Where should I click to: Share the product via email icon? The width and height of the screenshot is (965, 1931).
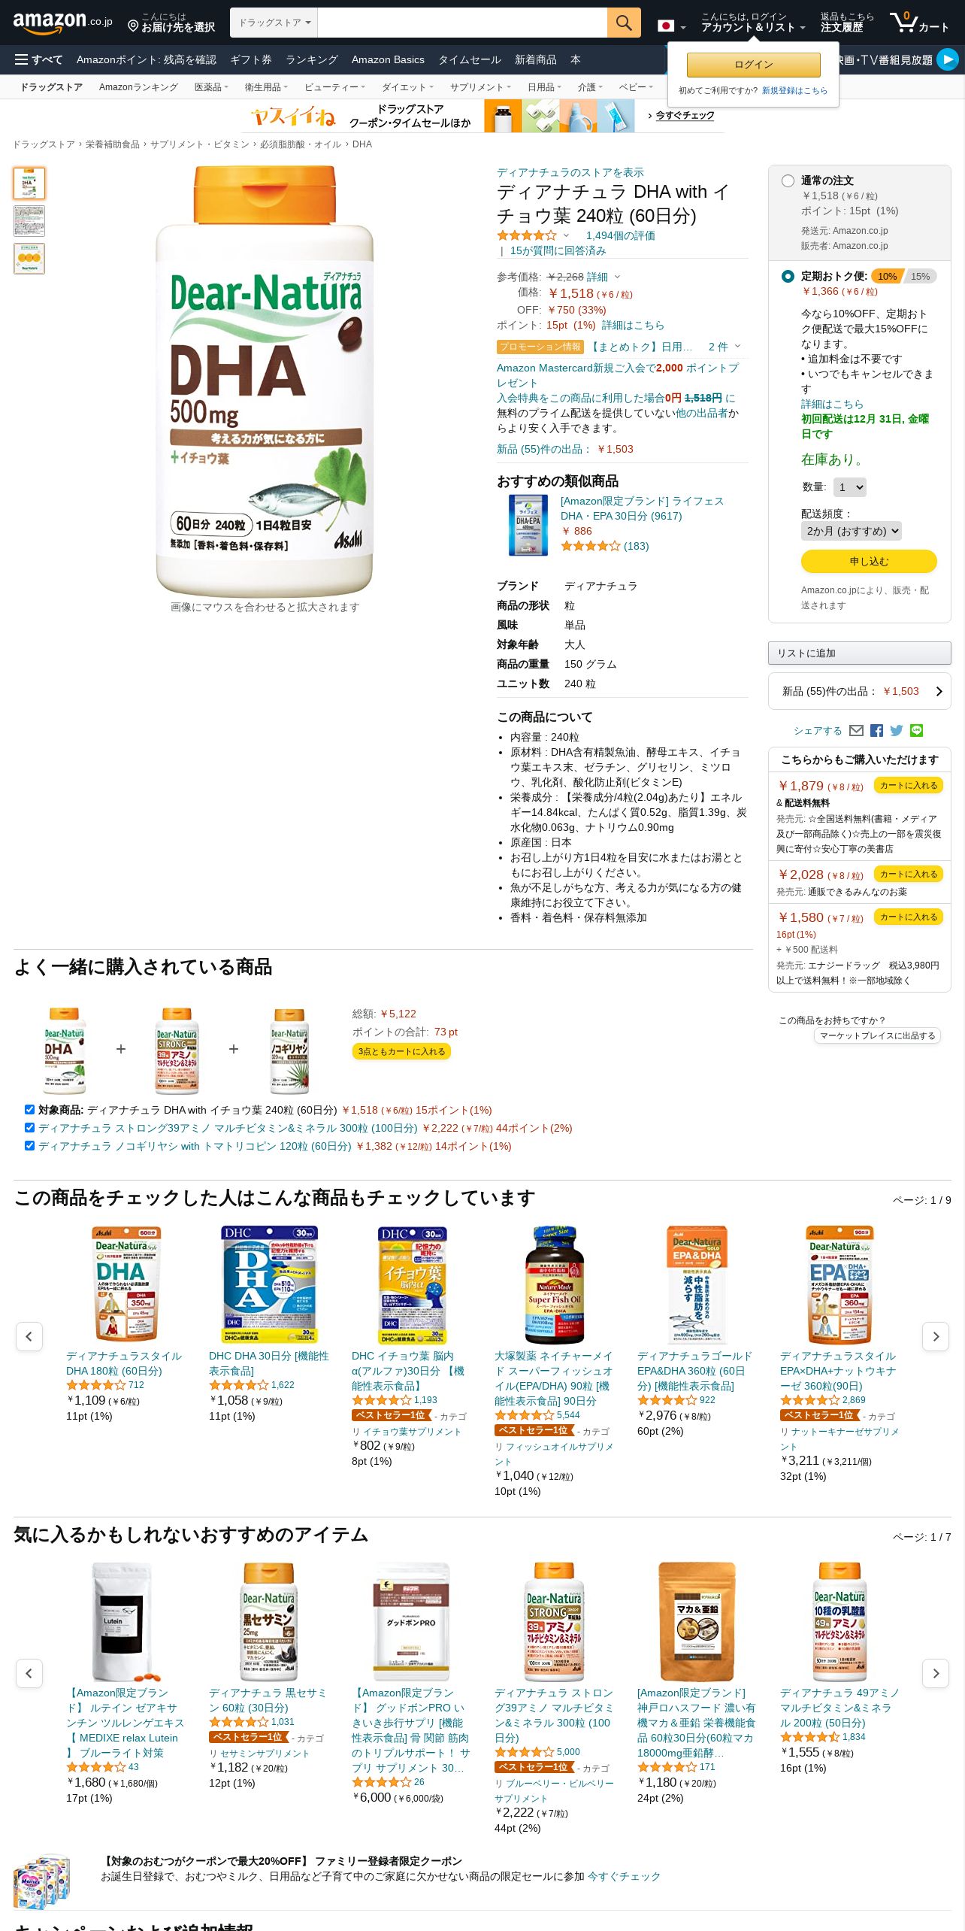coord(856,731)
